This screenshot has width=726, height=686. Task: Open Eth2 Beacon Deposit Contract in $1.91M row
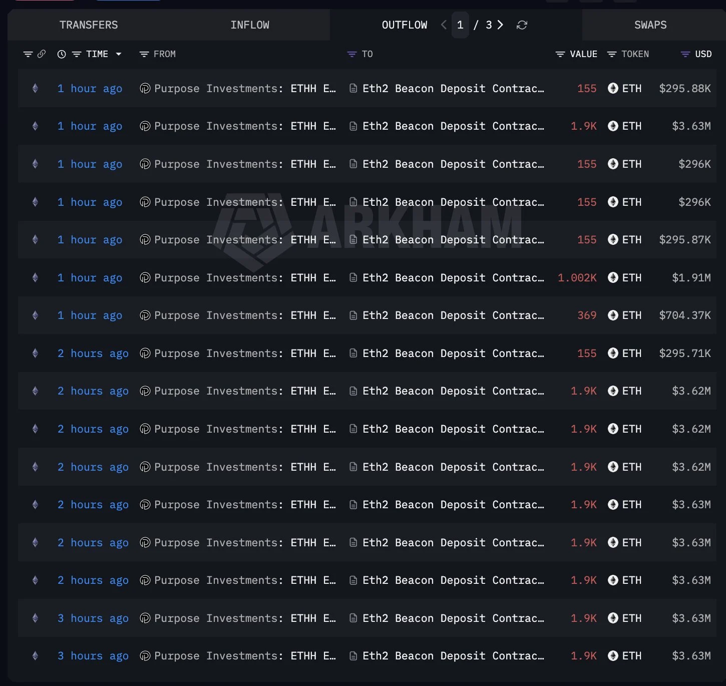(x=453, y=278)
